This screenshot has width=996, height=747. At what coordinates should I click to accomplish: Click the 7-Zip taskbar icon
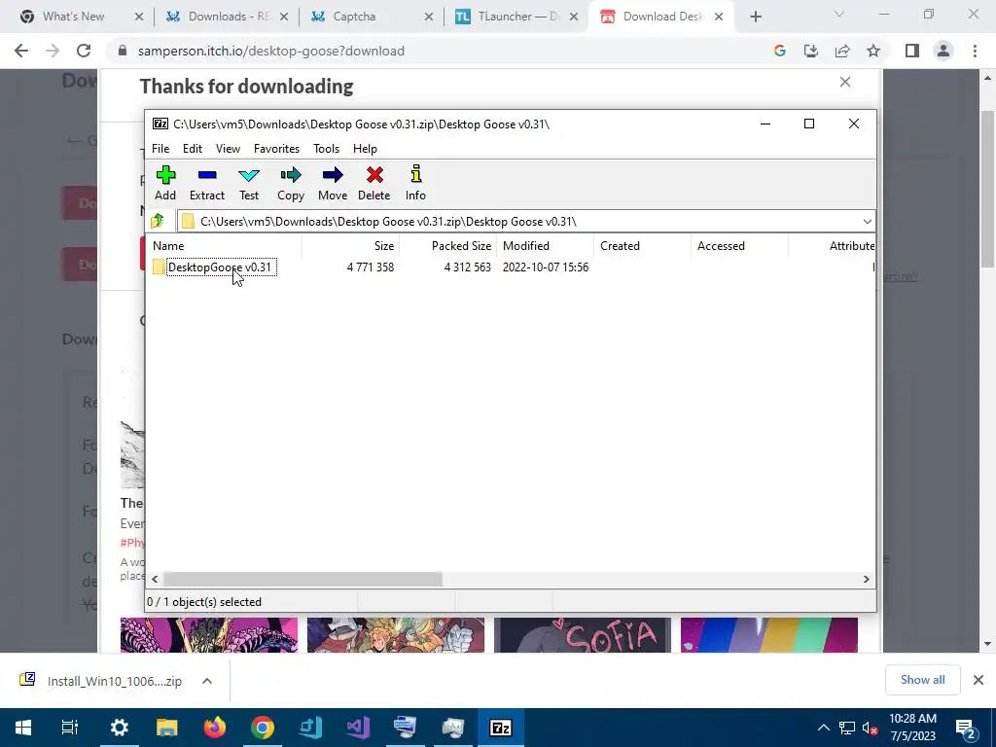coord(501,728)
